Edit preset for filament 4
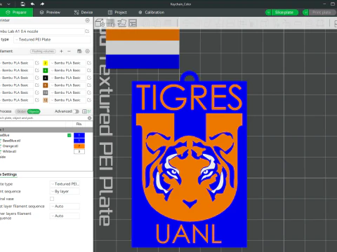 pos(89,70)
